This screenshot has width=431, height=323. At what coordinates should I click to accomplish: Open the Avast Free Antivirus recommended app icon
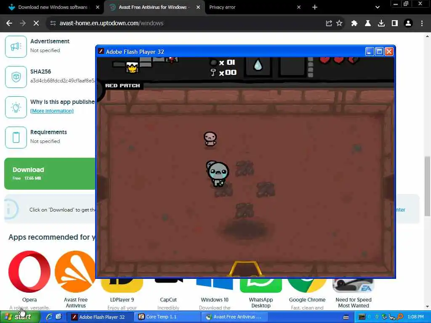coord(75,272)
